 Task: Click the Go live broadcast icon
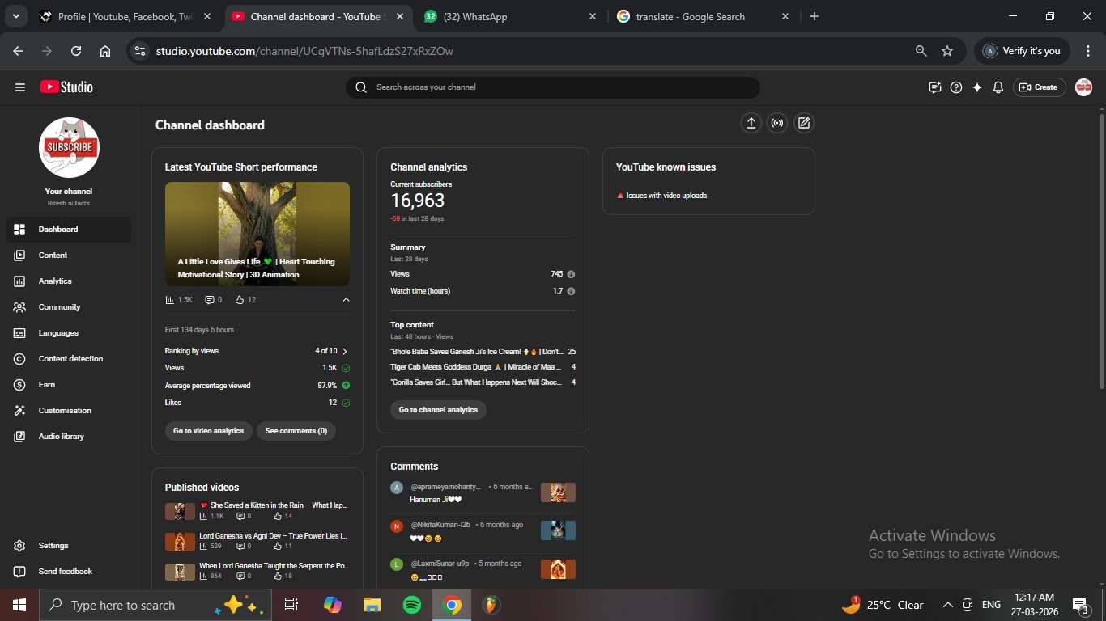pyautogui.click(x=777, y=123)
